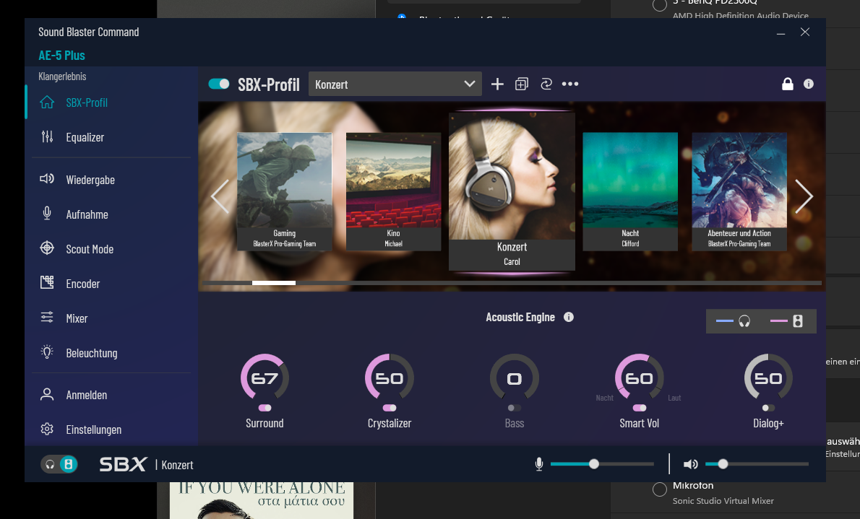Open the Equalizer sliders icon

pos(47,137)
